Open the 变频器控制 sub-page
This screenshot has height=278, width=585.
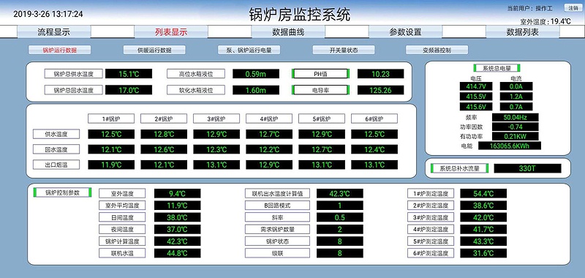pyautogui.click(x=437, y=50)
